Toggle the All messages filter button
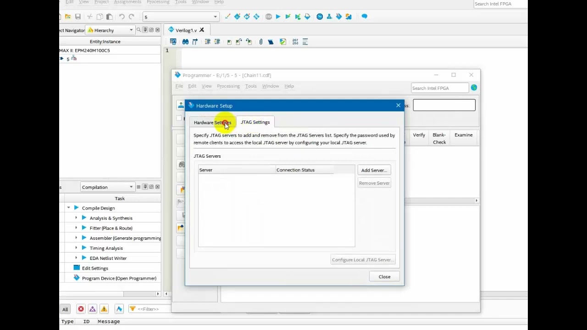Screen dimensions: 587x330 pos(65,309)
